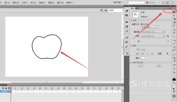Select the Brush tool
Screen dimensions: 177x102
point(174,47)
